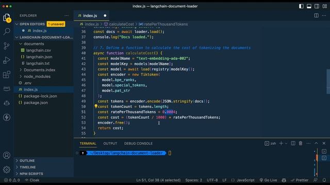Image resolution: width=330 pixels, height=185 pixels.
Task: Start Go Live server
Action: point(268,180)
